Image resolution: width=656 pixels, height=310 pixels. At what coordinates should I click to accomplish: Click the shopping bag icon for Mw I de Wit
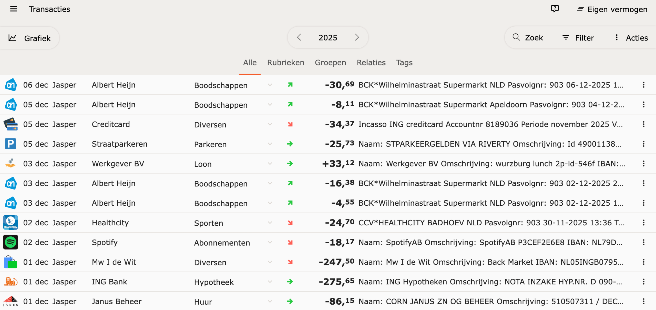point(11,262)
